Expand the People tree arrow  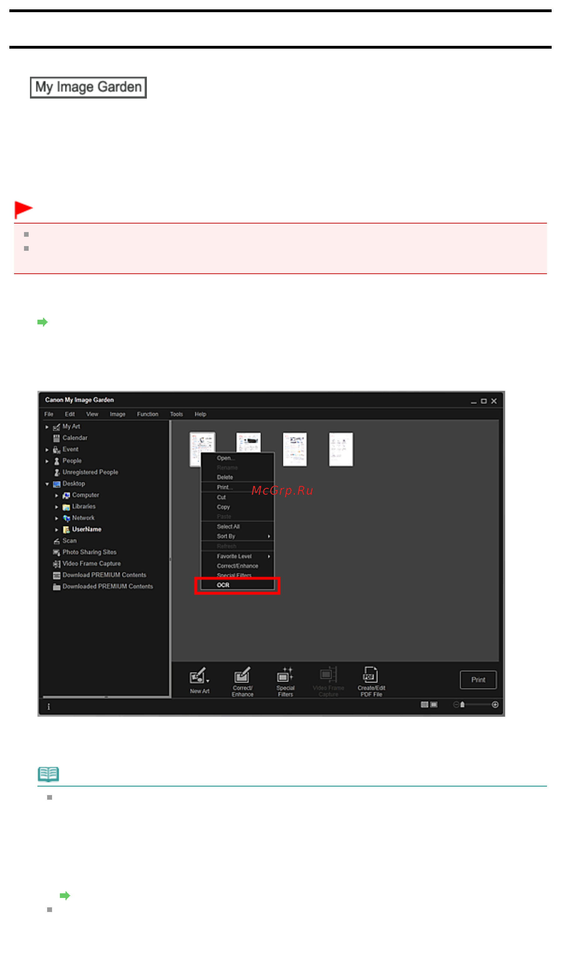(47, 461)
